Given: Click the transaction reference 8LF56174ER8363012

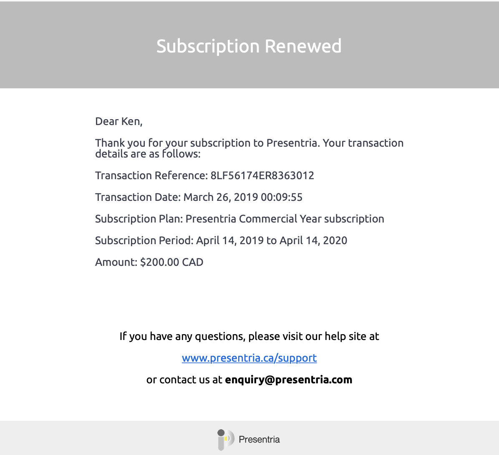Looking at the screenshot, I should tap(262, 176).
